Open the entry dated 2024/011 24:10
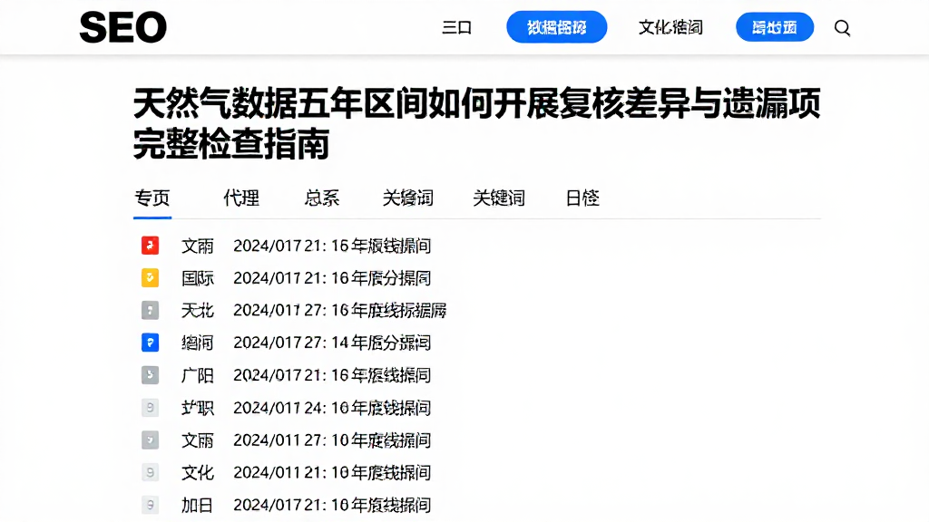Image resolution: width=929 pixels, height=522 pixels. [x=332, y=408]
